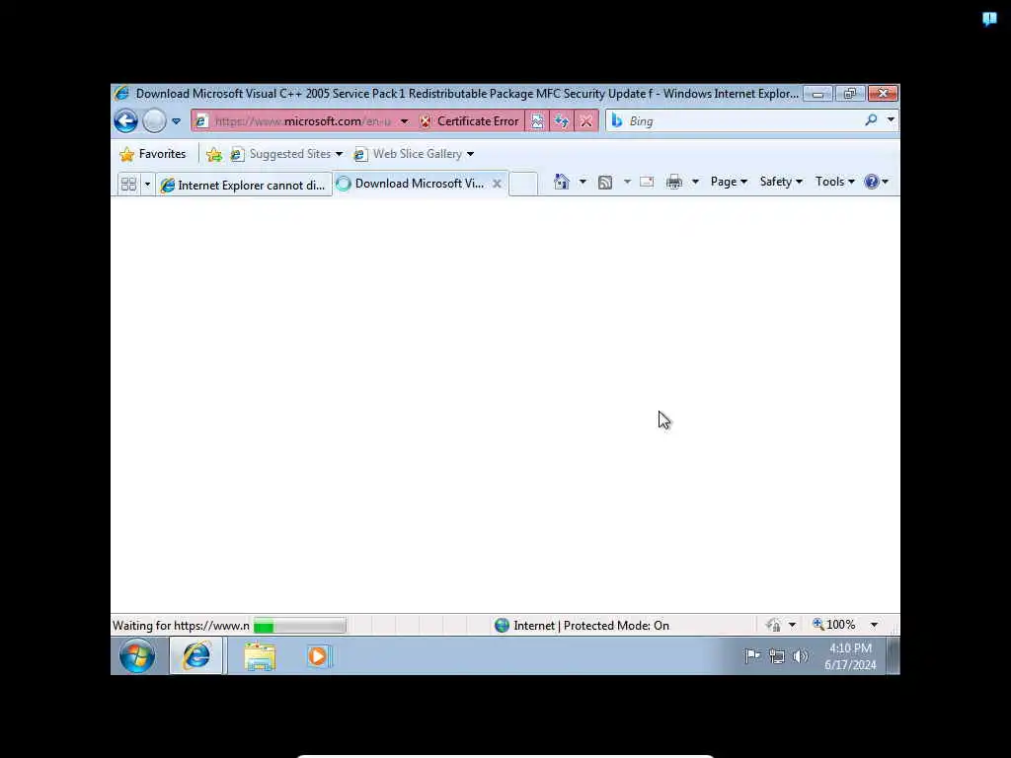Click the Show Desktop strip beside the clock
The image size is (1011, 758).
click(x=894, y=656)
